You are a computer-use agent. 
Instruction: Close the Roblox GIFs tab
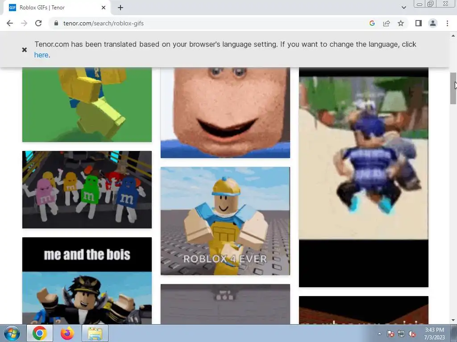(104, 8)
